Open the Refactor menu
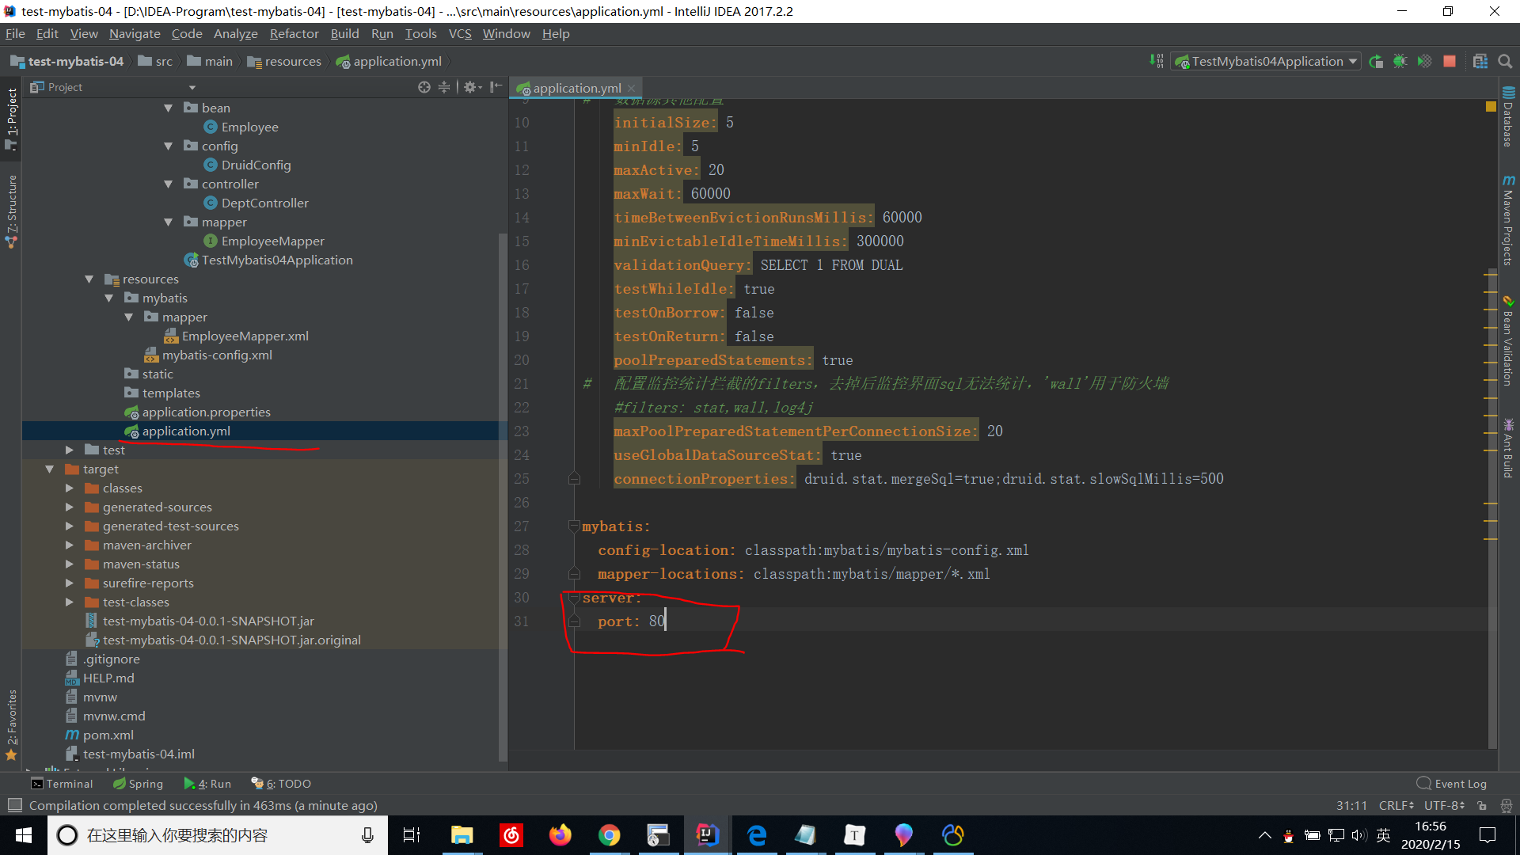Viewport: 1520px width, 855px height. [294, 33]
